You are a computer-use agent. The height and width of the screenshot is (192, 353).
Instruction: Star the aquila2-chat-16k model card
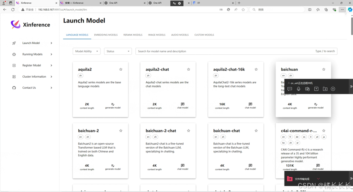coord(256,69)
